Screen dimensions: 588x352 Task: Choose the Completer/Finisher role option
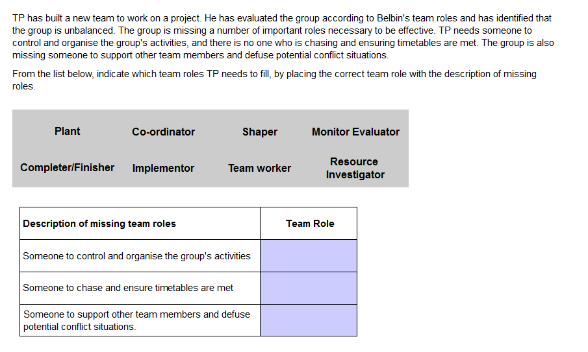67,167
